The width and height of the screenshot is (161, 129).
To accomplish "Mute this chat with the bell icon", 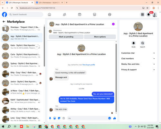I will point(134,43).
